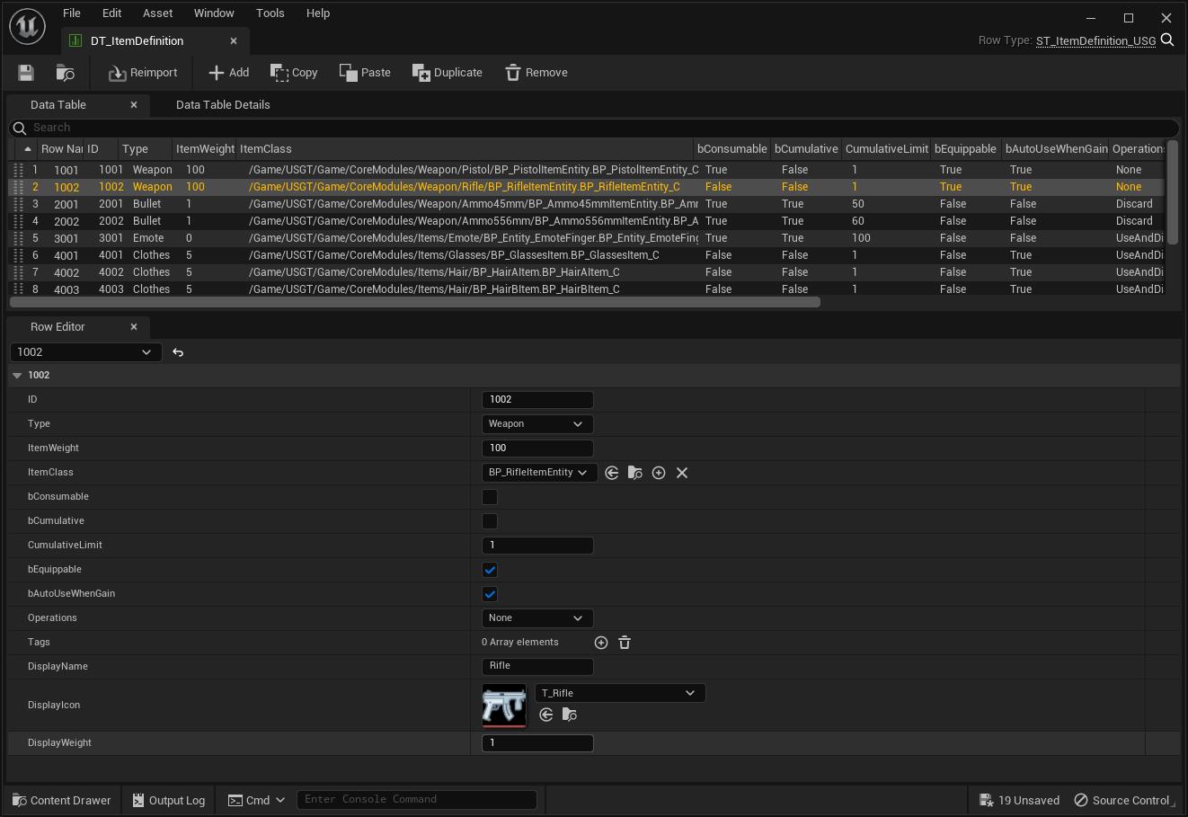Close the Row Editor panel tab
The width and height of the screenshot is (1188, 817).
click(x=134, y=327)
